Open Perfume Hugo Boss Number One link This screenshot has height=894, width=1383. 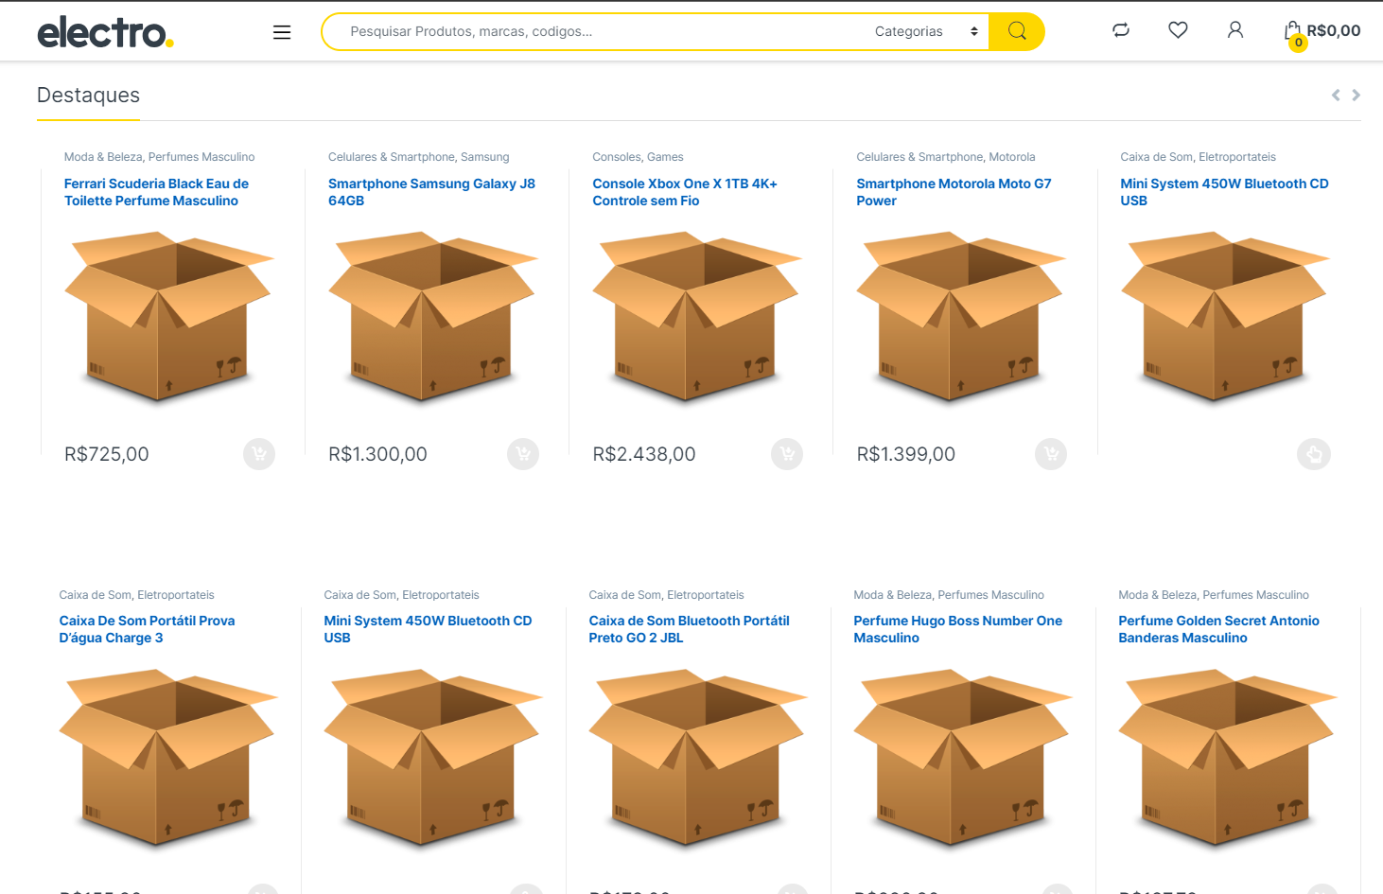pos(957,629)
